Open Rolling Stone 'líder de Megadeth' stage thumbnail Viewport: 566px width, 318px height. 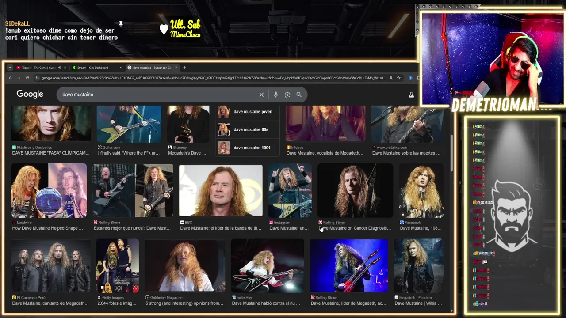coord(349,265)
